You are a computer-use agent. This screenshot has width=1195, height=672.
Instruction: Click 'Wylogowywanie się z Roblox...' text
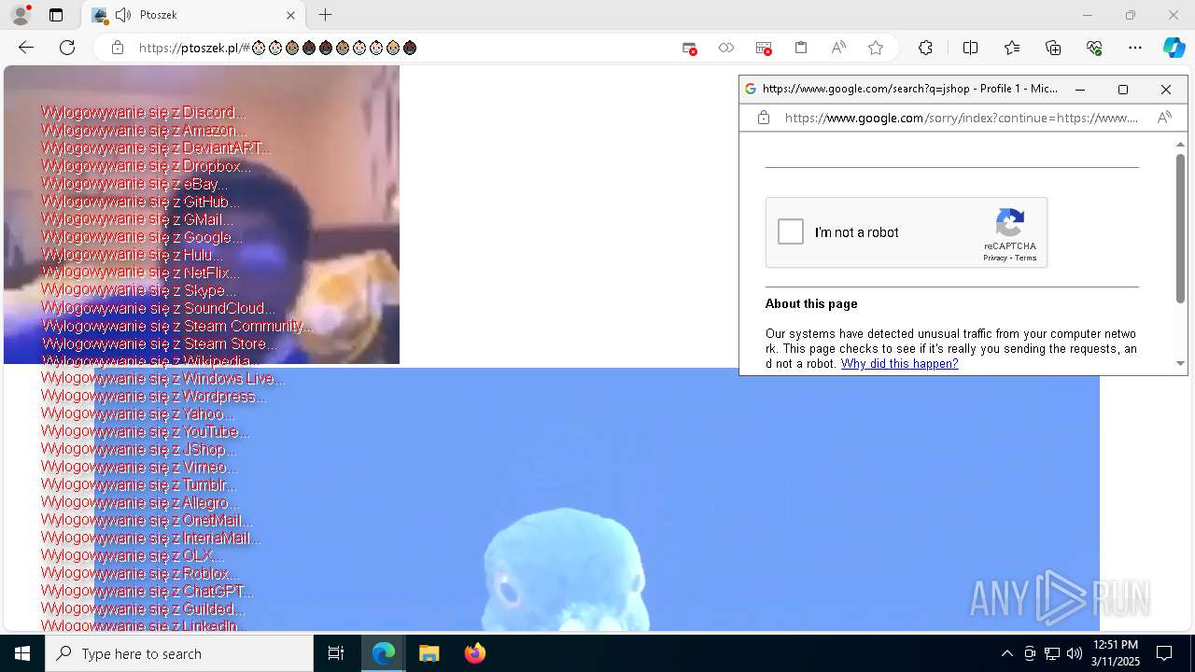[x=139, y=573]
